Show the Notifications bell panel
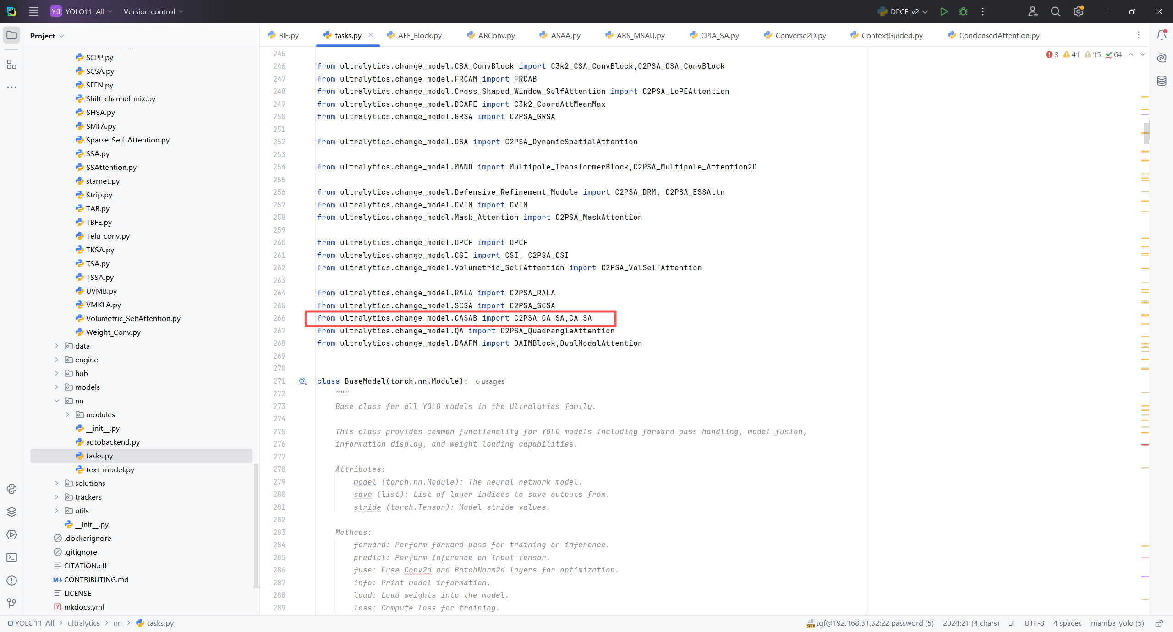This screenshot has height=632, width=1173. [x=1162, y=35]
